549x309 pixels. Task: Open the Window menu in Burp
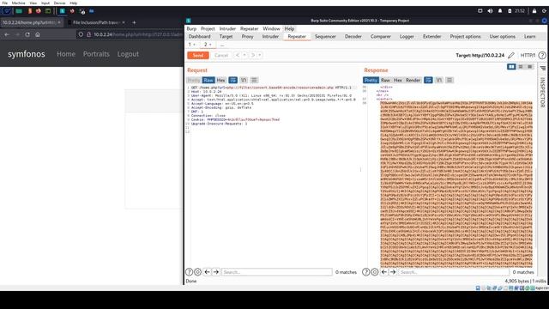click(x=271, y=28)
